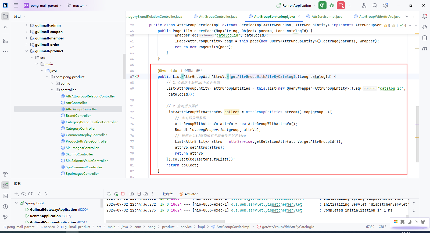The height and width of the screenshot is (233, 430).
Task: Open the Terminal tool window
Action: click(5, 196)
